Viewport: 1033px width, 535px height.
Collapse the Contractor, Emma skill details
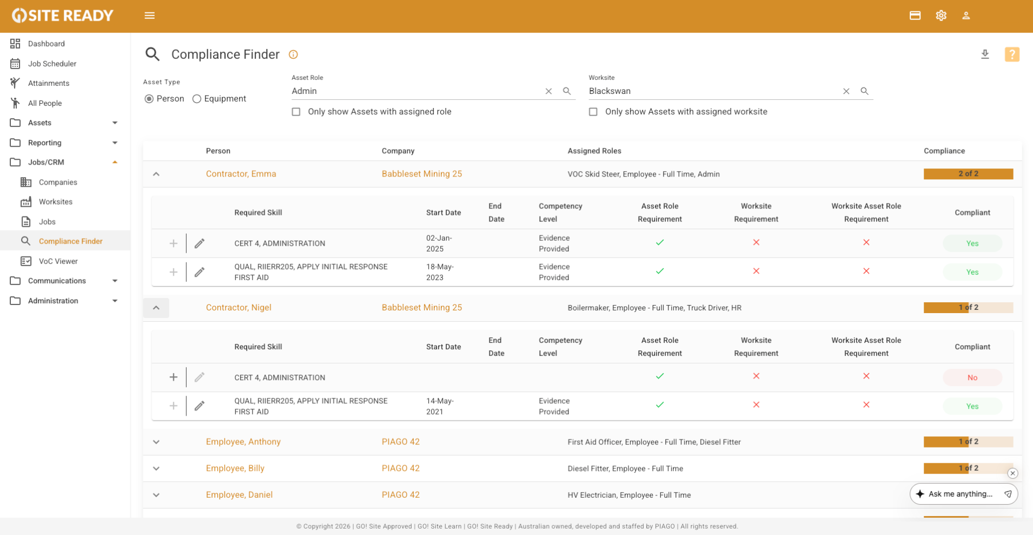coord(156,174)
